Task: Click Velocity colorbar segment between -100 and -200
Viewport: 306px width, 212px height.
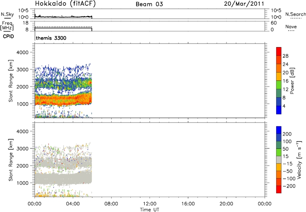Action: pyautogui.click(x=279, y=182)
